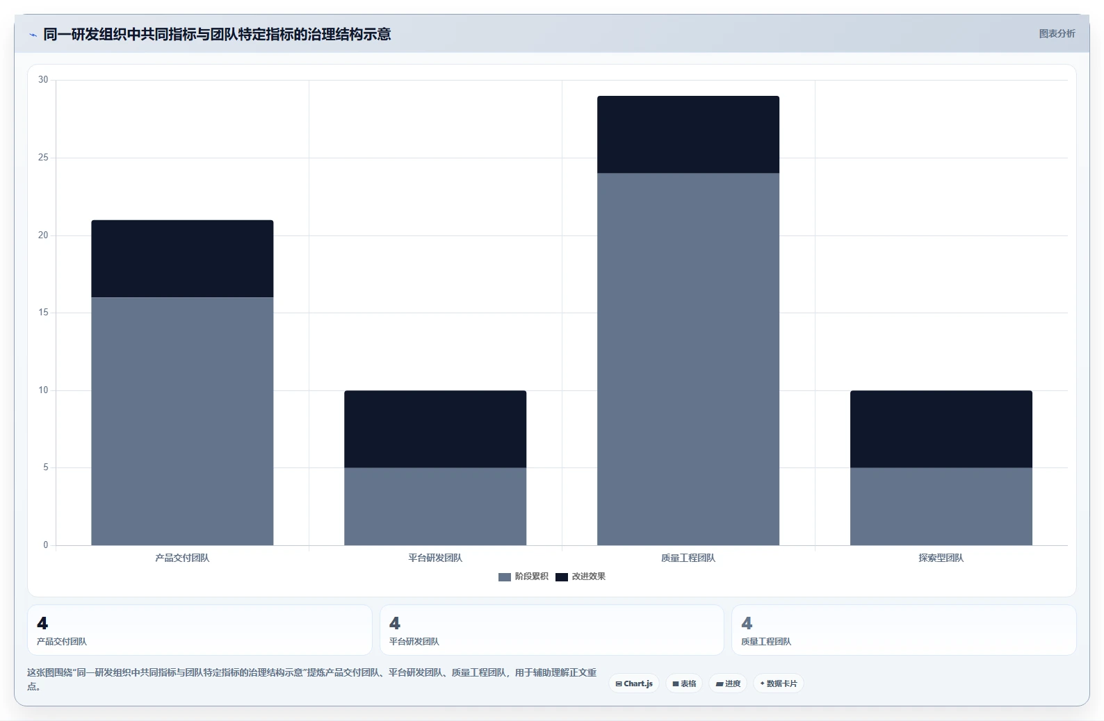Image resolution: width=1104 pixels, height=721 pixels.
Task: Click the 图表分析 label in the header
Action: pyautogui.click(x=1057, y=33)
